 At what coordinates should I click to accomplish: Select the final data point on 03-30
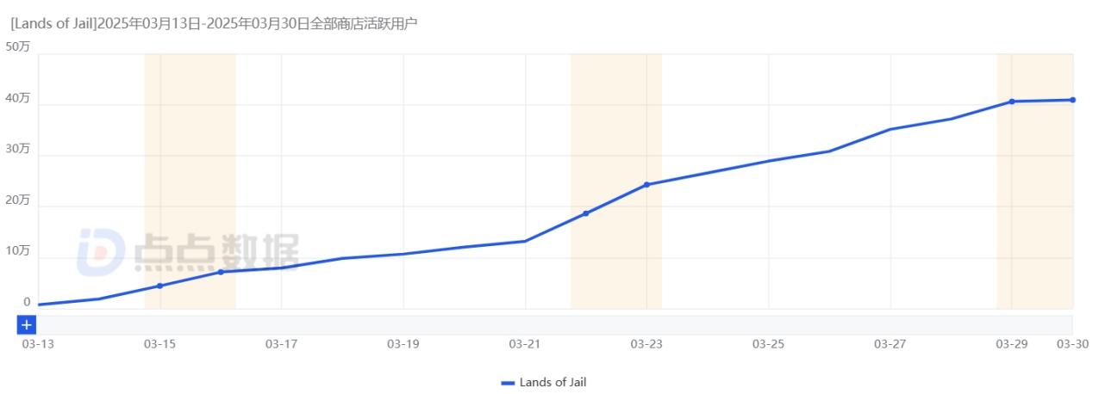(1072, 100)
